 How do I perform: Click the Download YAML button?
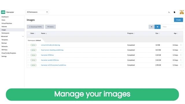point(35,27)
